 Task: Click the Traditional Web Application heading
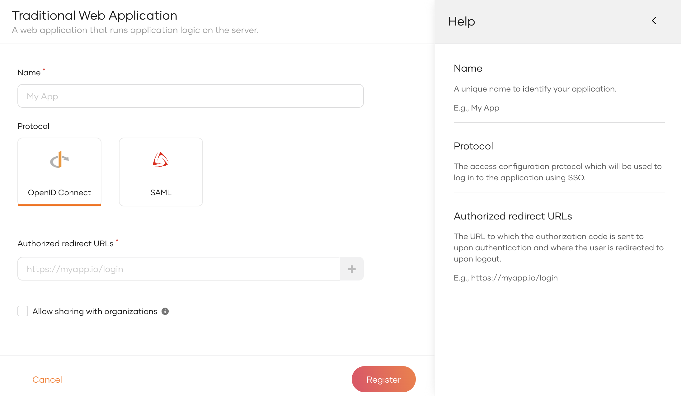pyautogui.click(x=95, y=16)
